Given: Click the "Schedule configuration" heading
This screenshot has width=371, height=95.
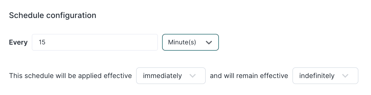Looking at the screenshot, I should coord(53,15).
